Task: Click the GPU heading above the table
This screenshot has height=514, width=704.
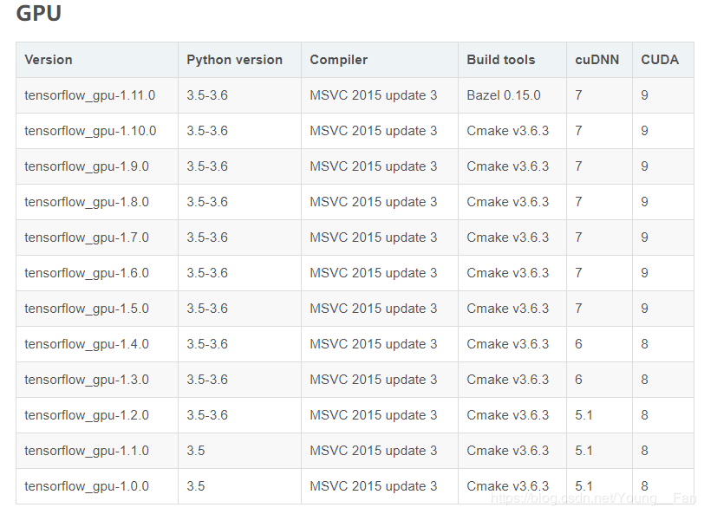Action: (39, 15)
